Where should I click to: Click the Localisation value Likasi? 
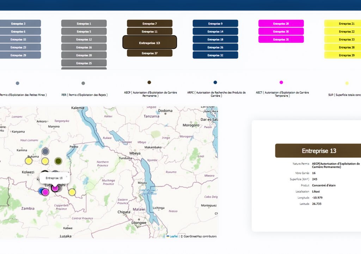click(316, 191)
